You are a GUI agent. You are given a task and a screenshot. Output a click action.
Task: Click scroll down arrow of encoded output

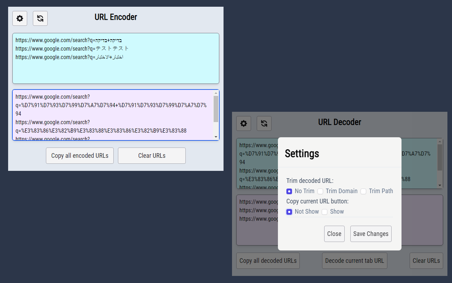tap(216, 137)
